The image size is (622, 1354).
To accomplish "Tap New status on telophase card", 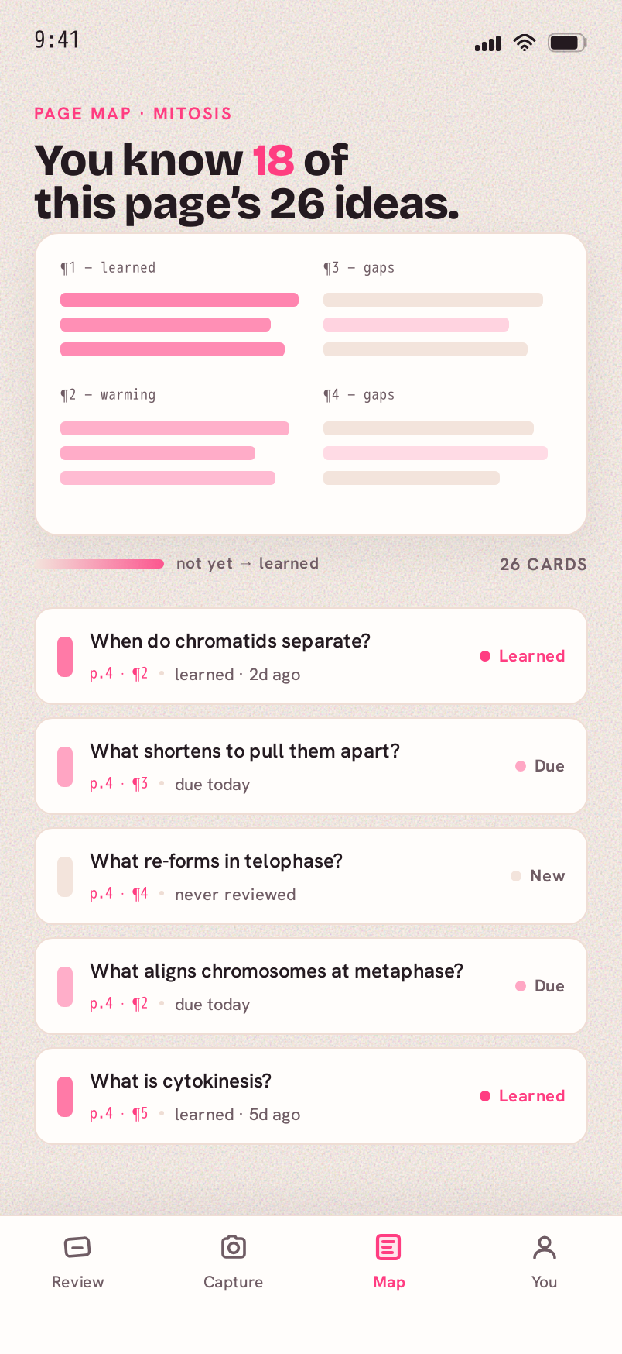I will pos(538,876).
